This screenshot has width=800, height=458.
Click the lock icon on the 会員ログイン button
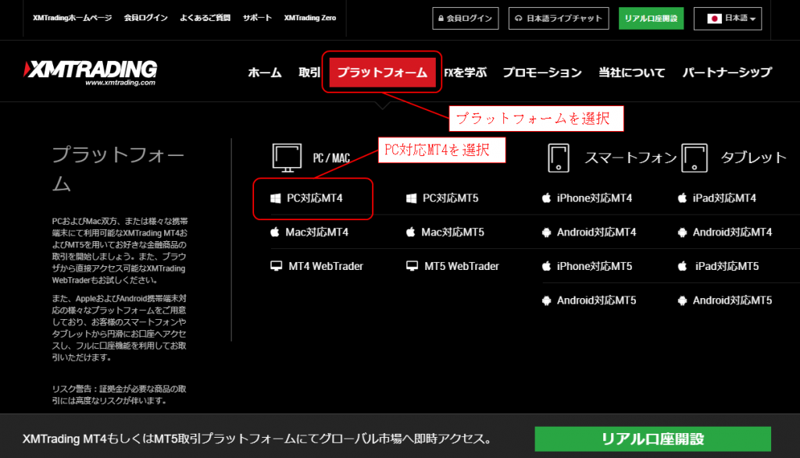(441, 19)
